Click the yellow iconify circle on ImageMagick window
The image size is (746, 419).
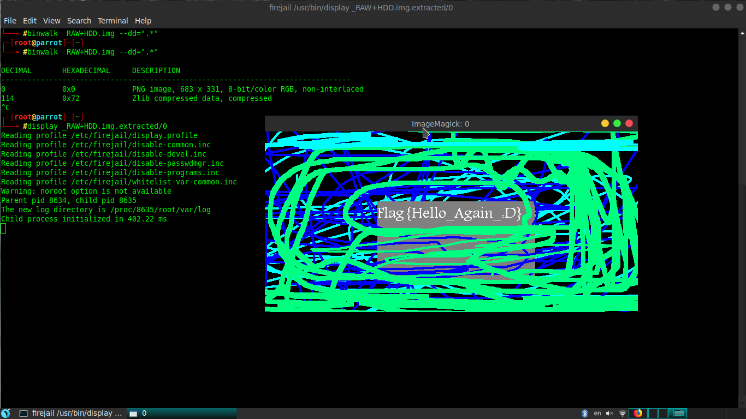click(x=605, y=123)
